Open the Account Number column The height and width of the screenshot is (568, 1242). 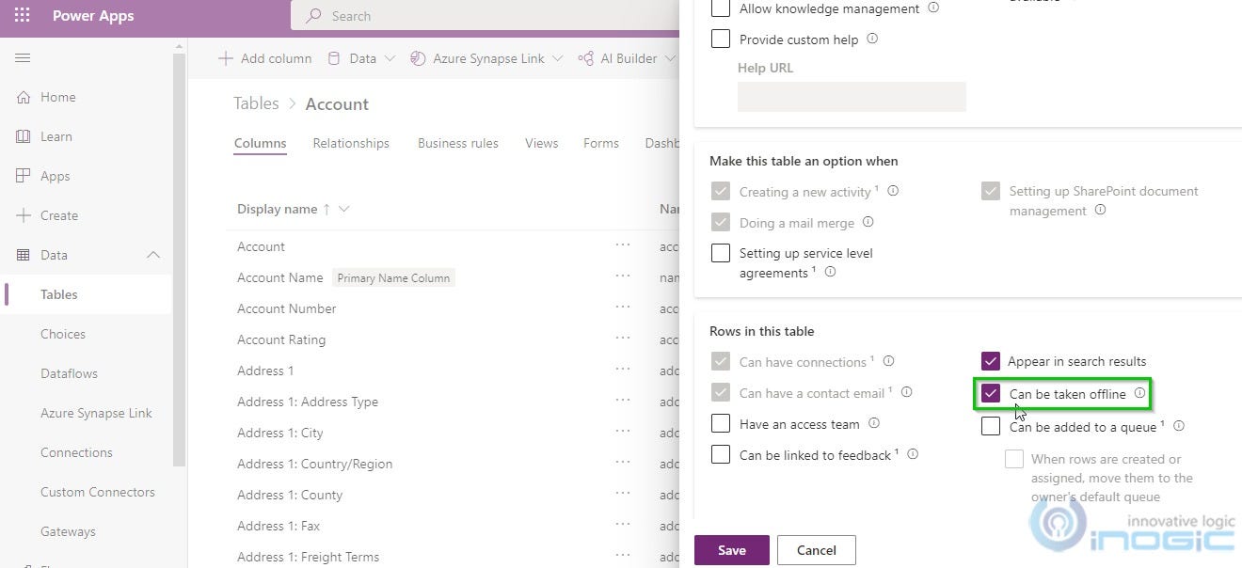[286, 308]
